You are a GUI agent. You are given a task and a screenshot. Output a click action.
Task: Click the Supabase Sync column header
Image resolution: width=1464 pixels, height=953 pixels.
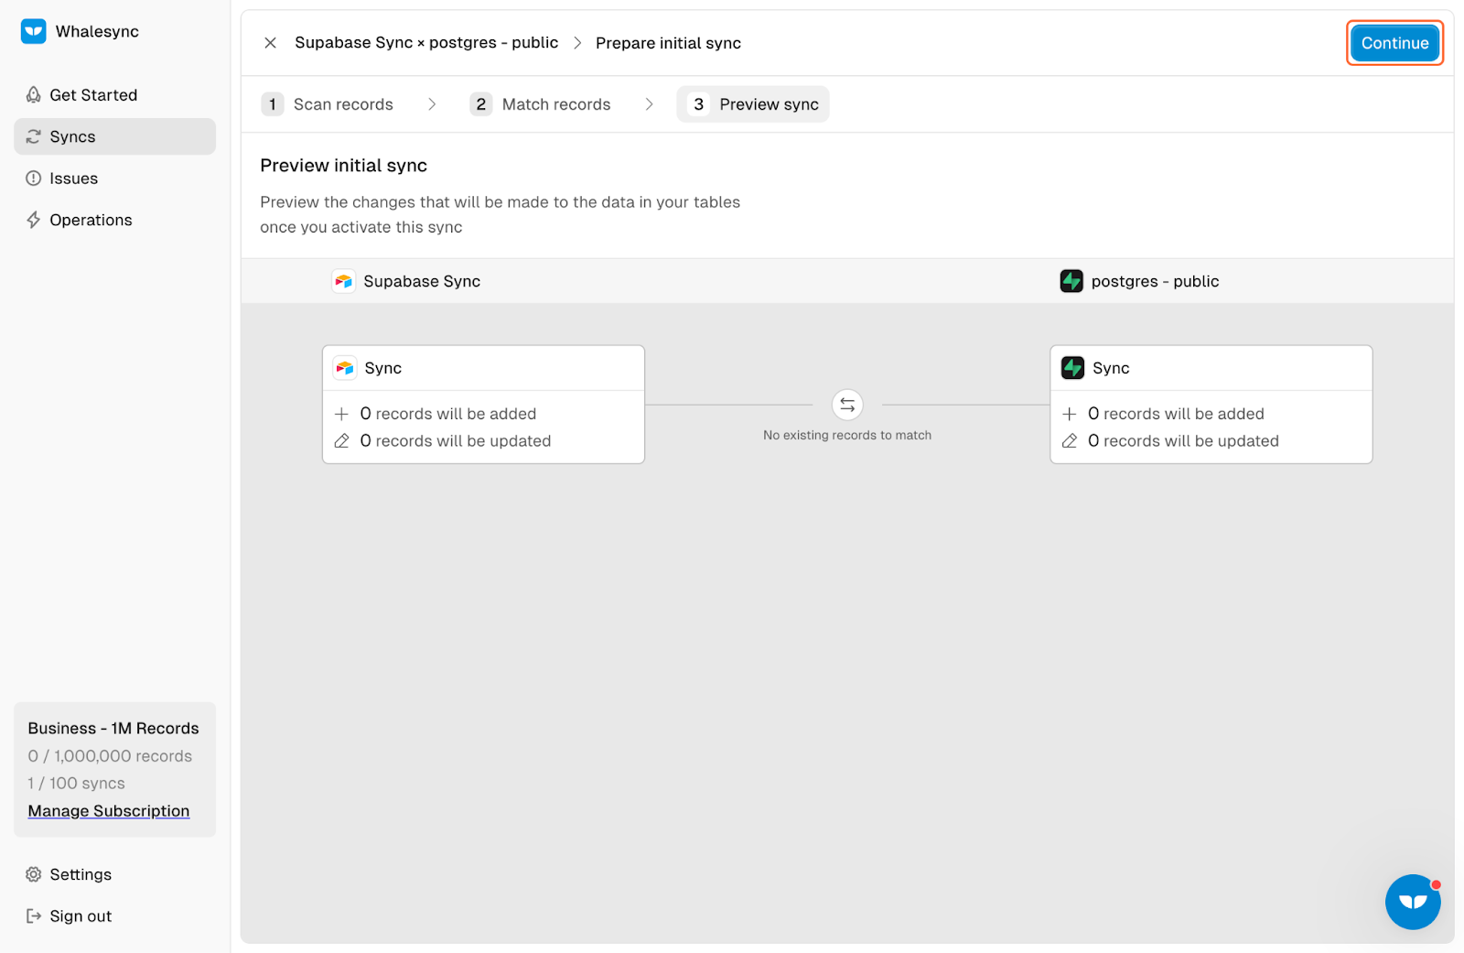pyautogui.click(x=422, y=281)
